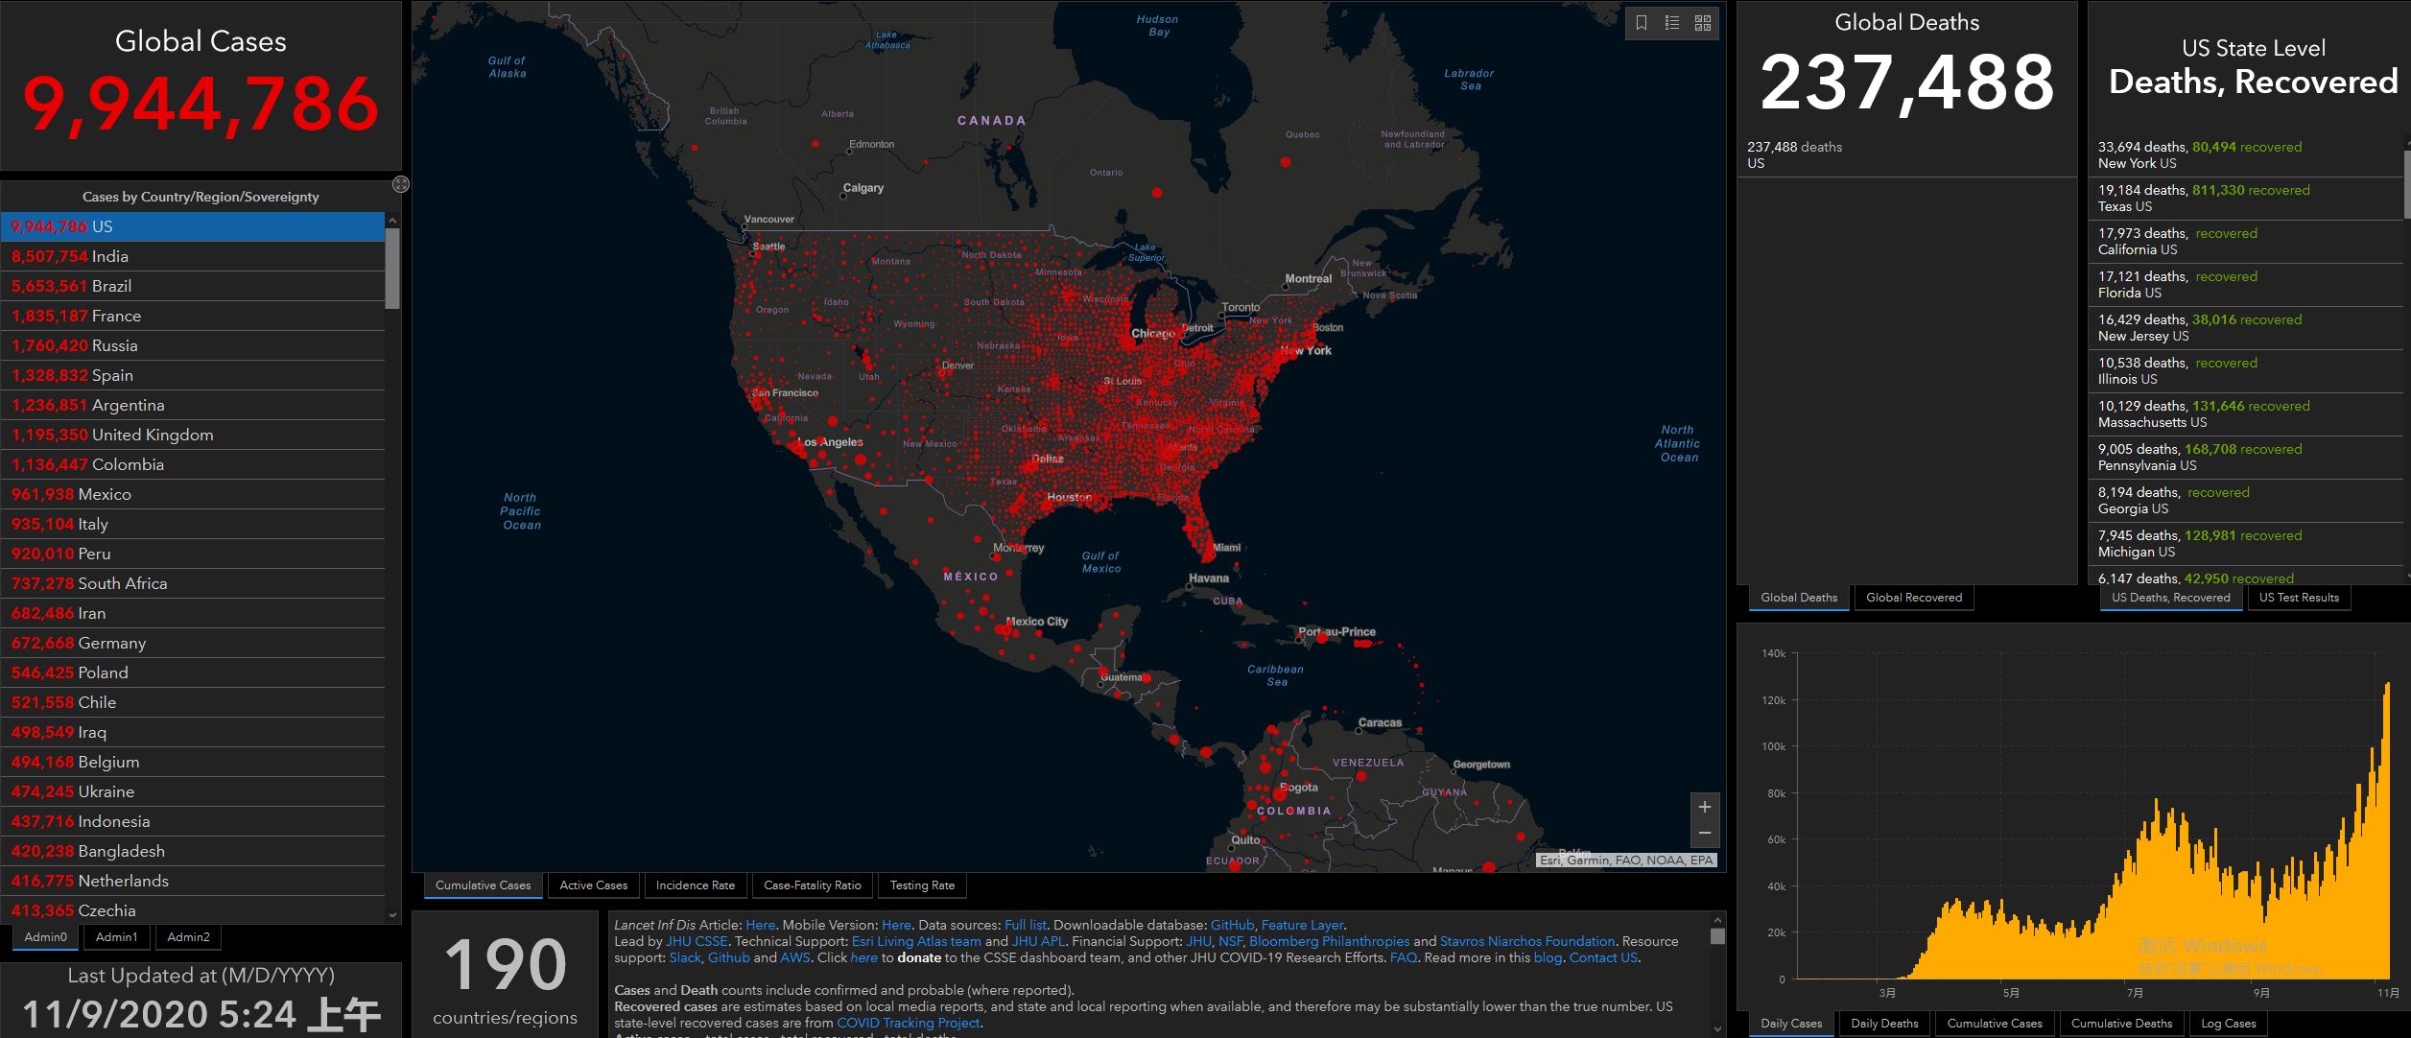The image size is (2411, 1038).
Task: Switch map to Active Cases view
Action: pos(593,885)
